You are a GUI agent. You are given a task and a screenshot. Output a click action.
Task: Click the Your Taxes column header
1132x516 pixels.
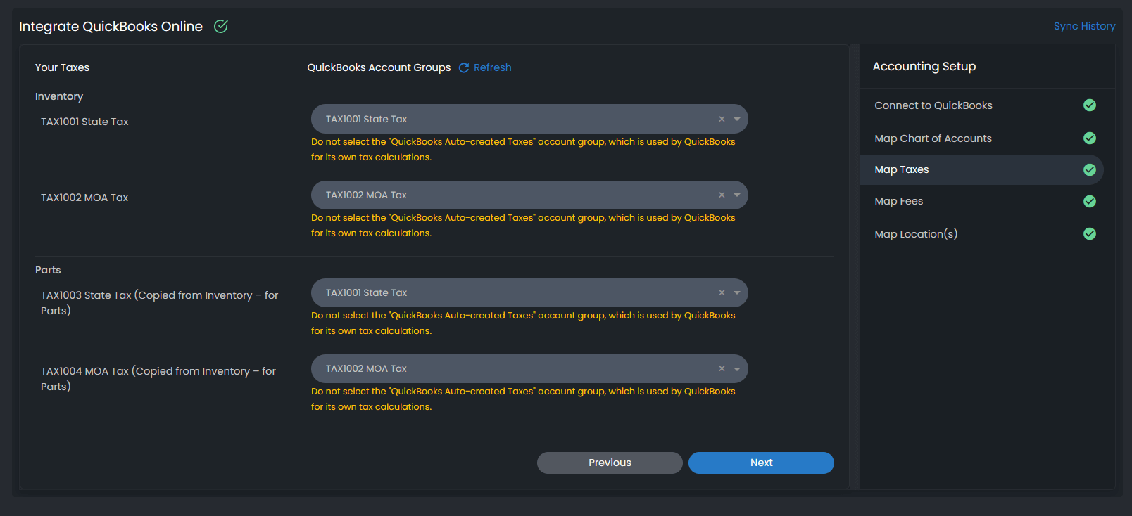click(x=62, y=67)
